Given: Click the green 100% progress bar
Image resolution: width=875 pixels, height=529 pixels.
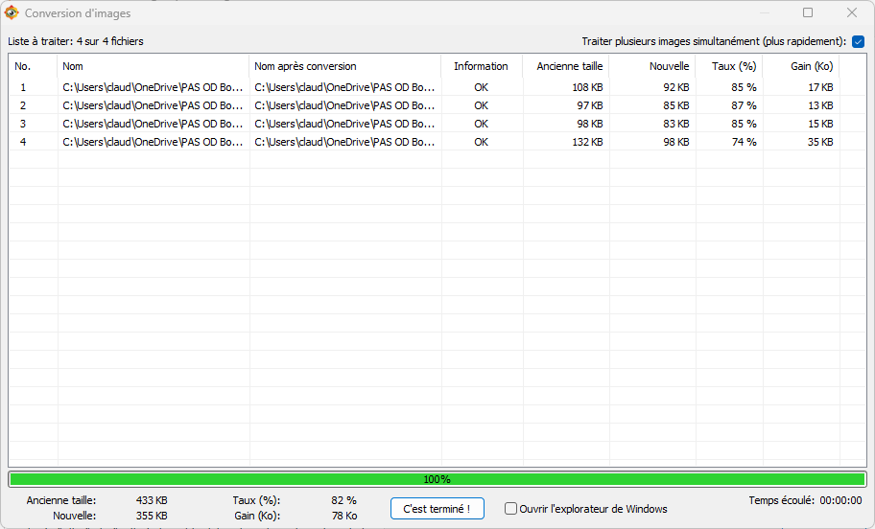Looking at the screenshot, I should click(x=437, y=479).
